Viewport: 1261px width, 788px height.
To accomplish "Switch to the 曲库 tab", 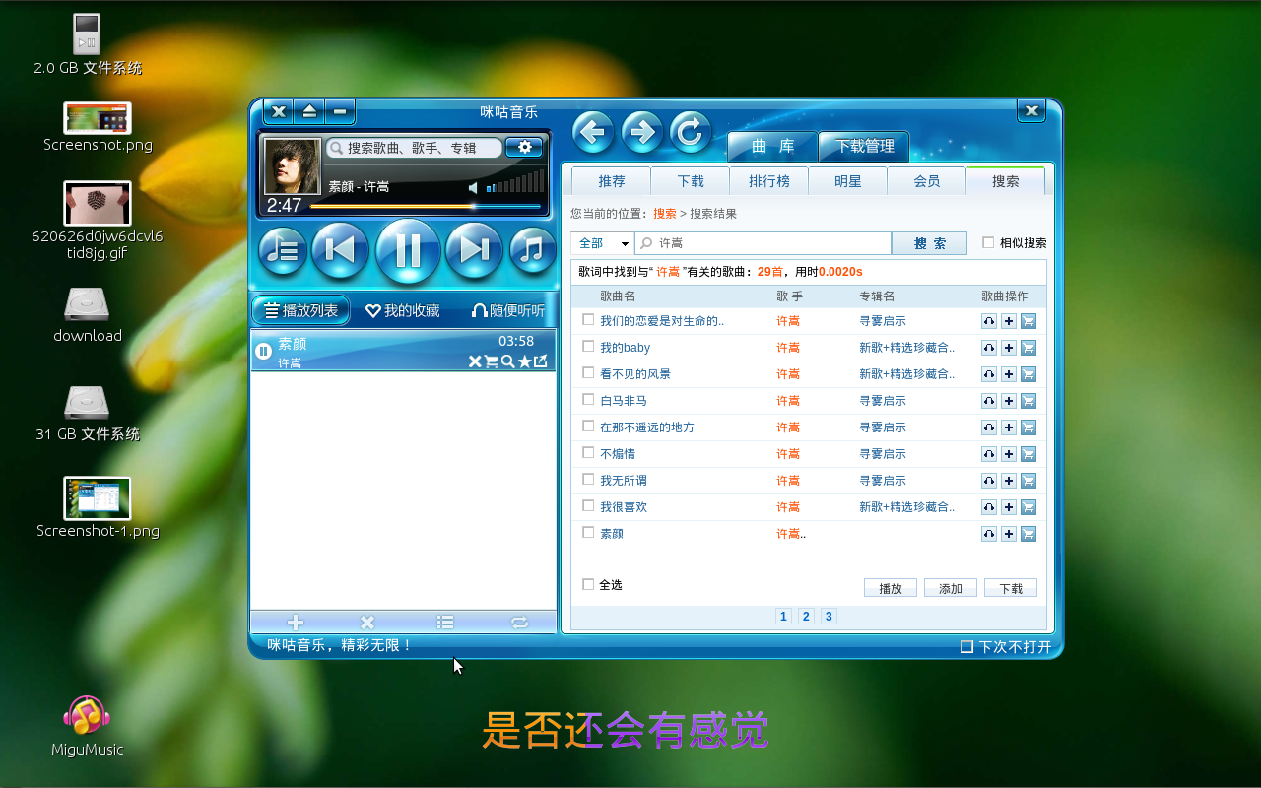I will point(772,147).
